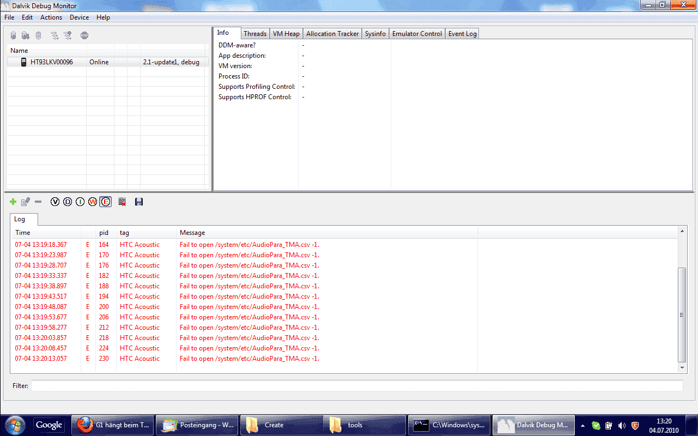Image resolution: width=698 pixels, height=436 pixels.
Task: Click message text in pid 224 row
Action: click(x=250, y=348)
